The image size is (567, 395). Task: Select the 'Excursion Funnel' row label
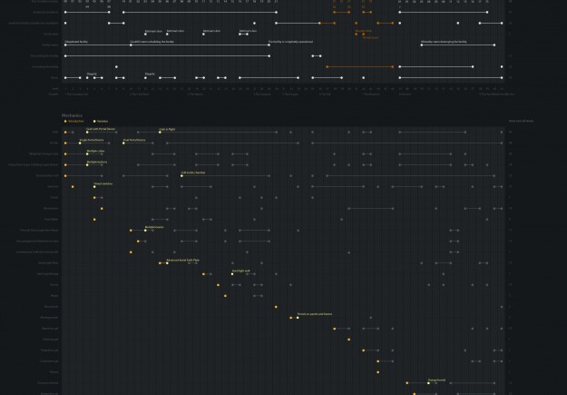click(48, 382)
